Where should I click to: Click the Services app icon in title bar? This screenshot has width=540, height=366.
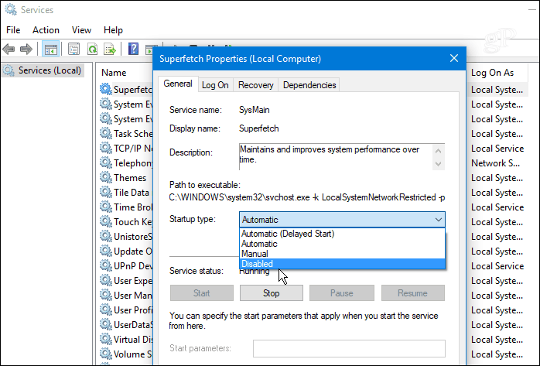coord(11,9)
